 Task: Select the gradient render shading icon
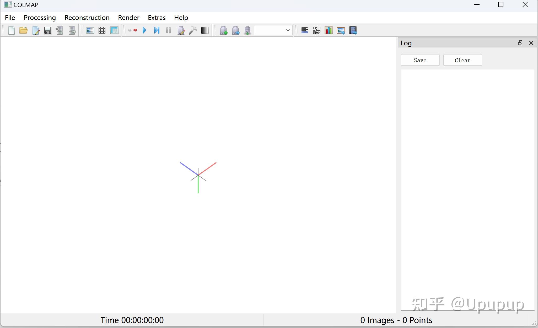pyautogui.click(x=205, y=30)
